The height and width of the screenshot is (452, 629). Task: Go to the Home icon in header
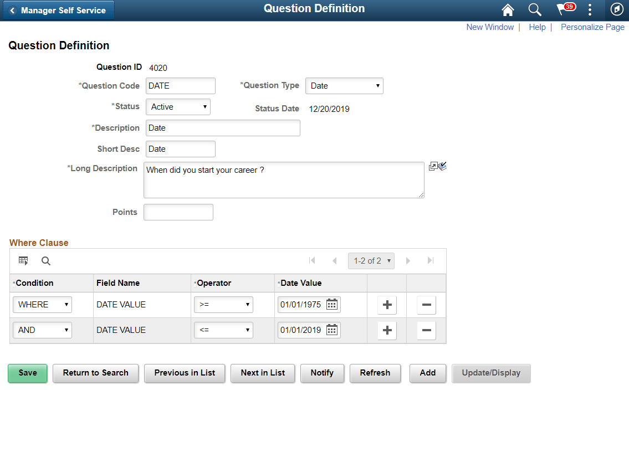click(508, 9)
